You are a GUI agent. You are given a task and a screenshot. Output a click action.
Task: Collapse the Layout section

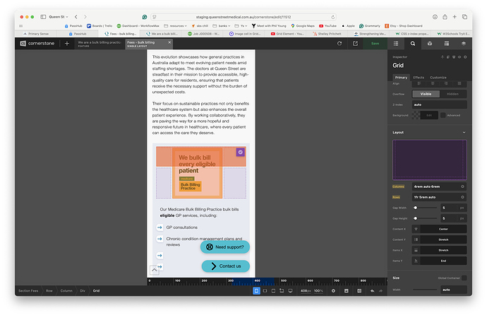[x=464, y=132]
